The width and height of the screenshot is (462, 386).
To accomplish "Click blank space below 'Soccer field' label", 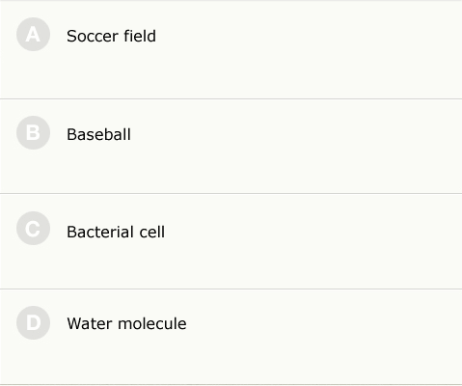I will [231, 72].
